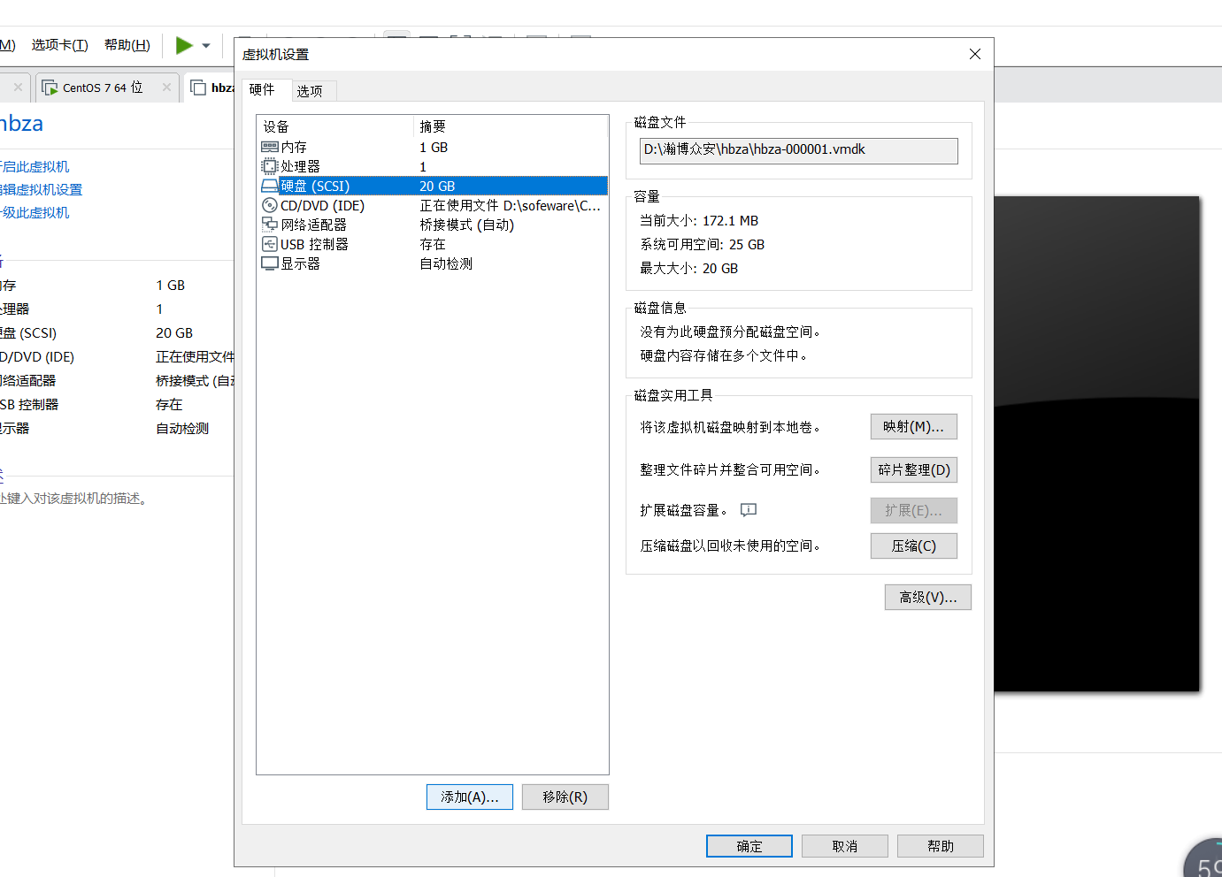This screenshot has height=877, width=1222.
Task: Click the disk file path field
Action: [798, 150]
